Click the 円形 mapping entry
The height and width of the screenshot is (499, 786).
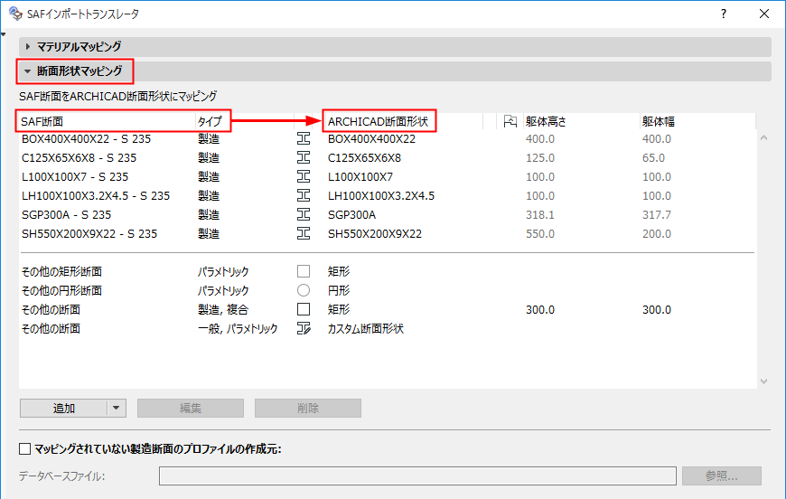339,290
